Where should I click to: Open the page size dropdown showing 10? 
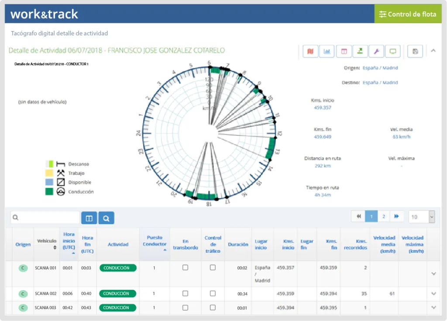(x=422, y=217)
